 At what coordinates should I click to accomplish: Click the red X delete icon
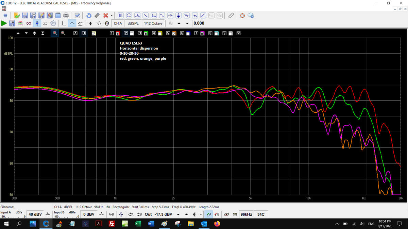[106, 16]
